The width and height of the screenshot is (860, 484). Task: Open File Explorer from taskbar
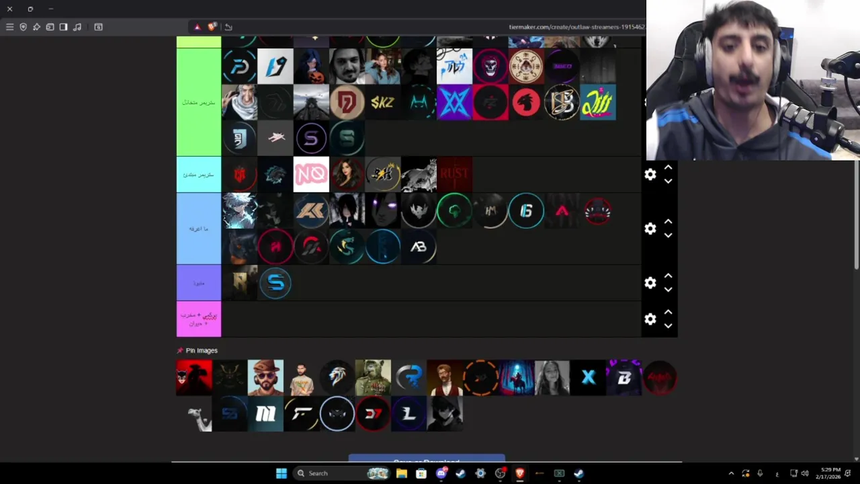coord(402,473)
